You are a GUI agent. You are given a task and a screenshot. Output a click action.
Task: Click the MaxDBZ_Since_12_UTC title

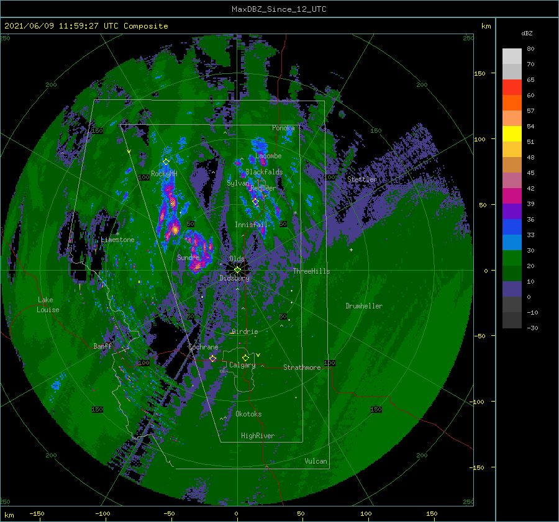pos(279,9)
